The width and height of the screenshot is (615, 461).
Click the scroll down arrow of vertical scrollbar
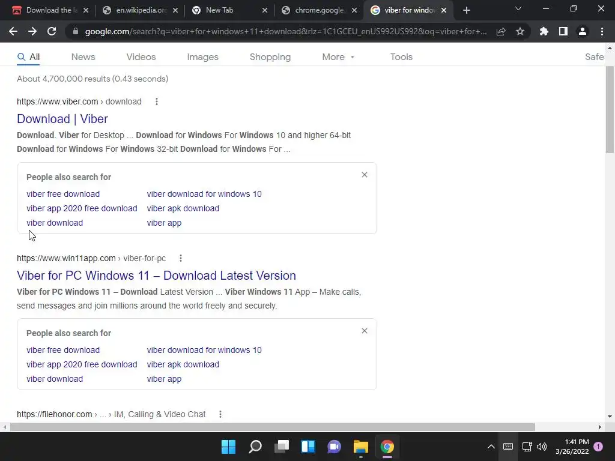point(610,417)
